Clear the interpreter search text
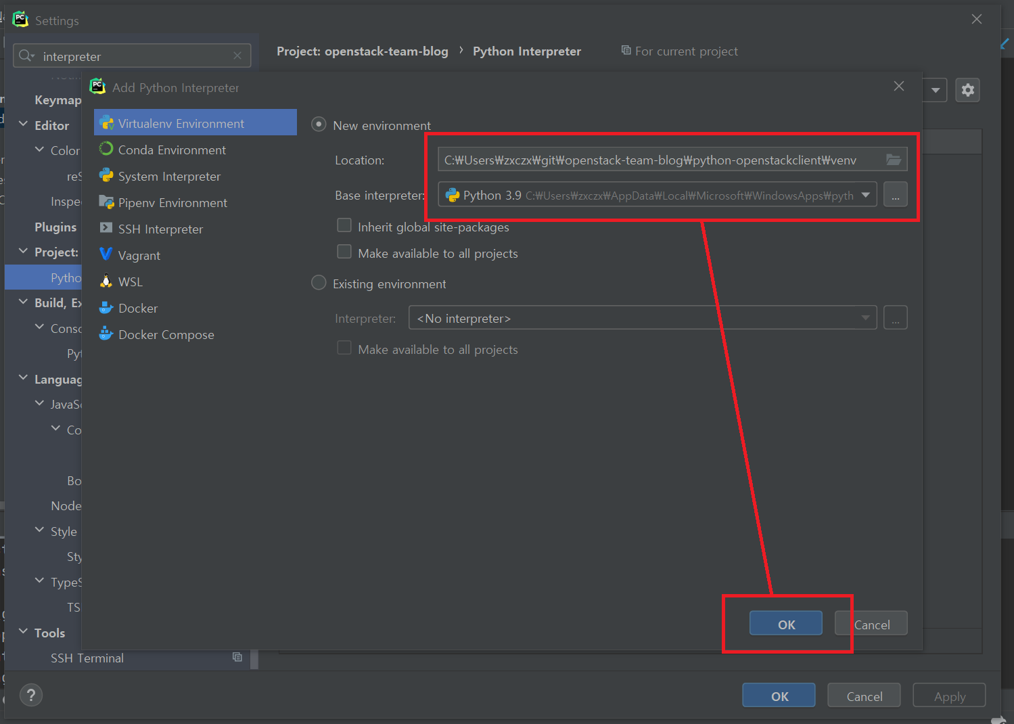The height and width of the screenshot is (724, 1014). coord(237,55)
